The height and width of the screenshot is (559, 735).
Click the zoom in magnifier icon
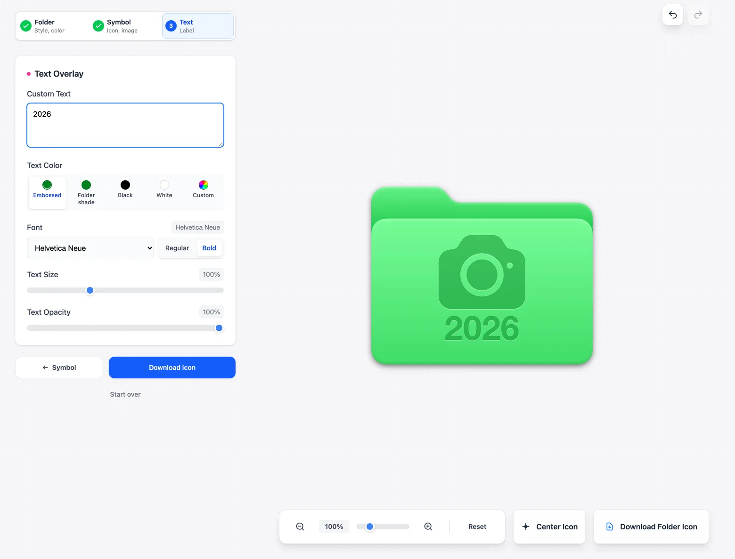click(428, 527)
